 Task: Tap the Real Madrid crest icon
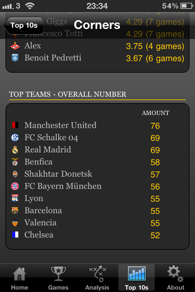coord(15,150)
